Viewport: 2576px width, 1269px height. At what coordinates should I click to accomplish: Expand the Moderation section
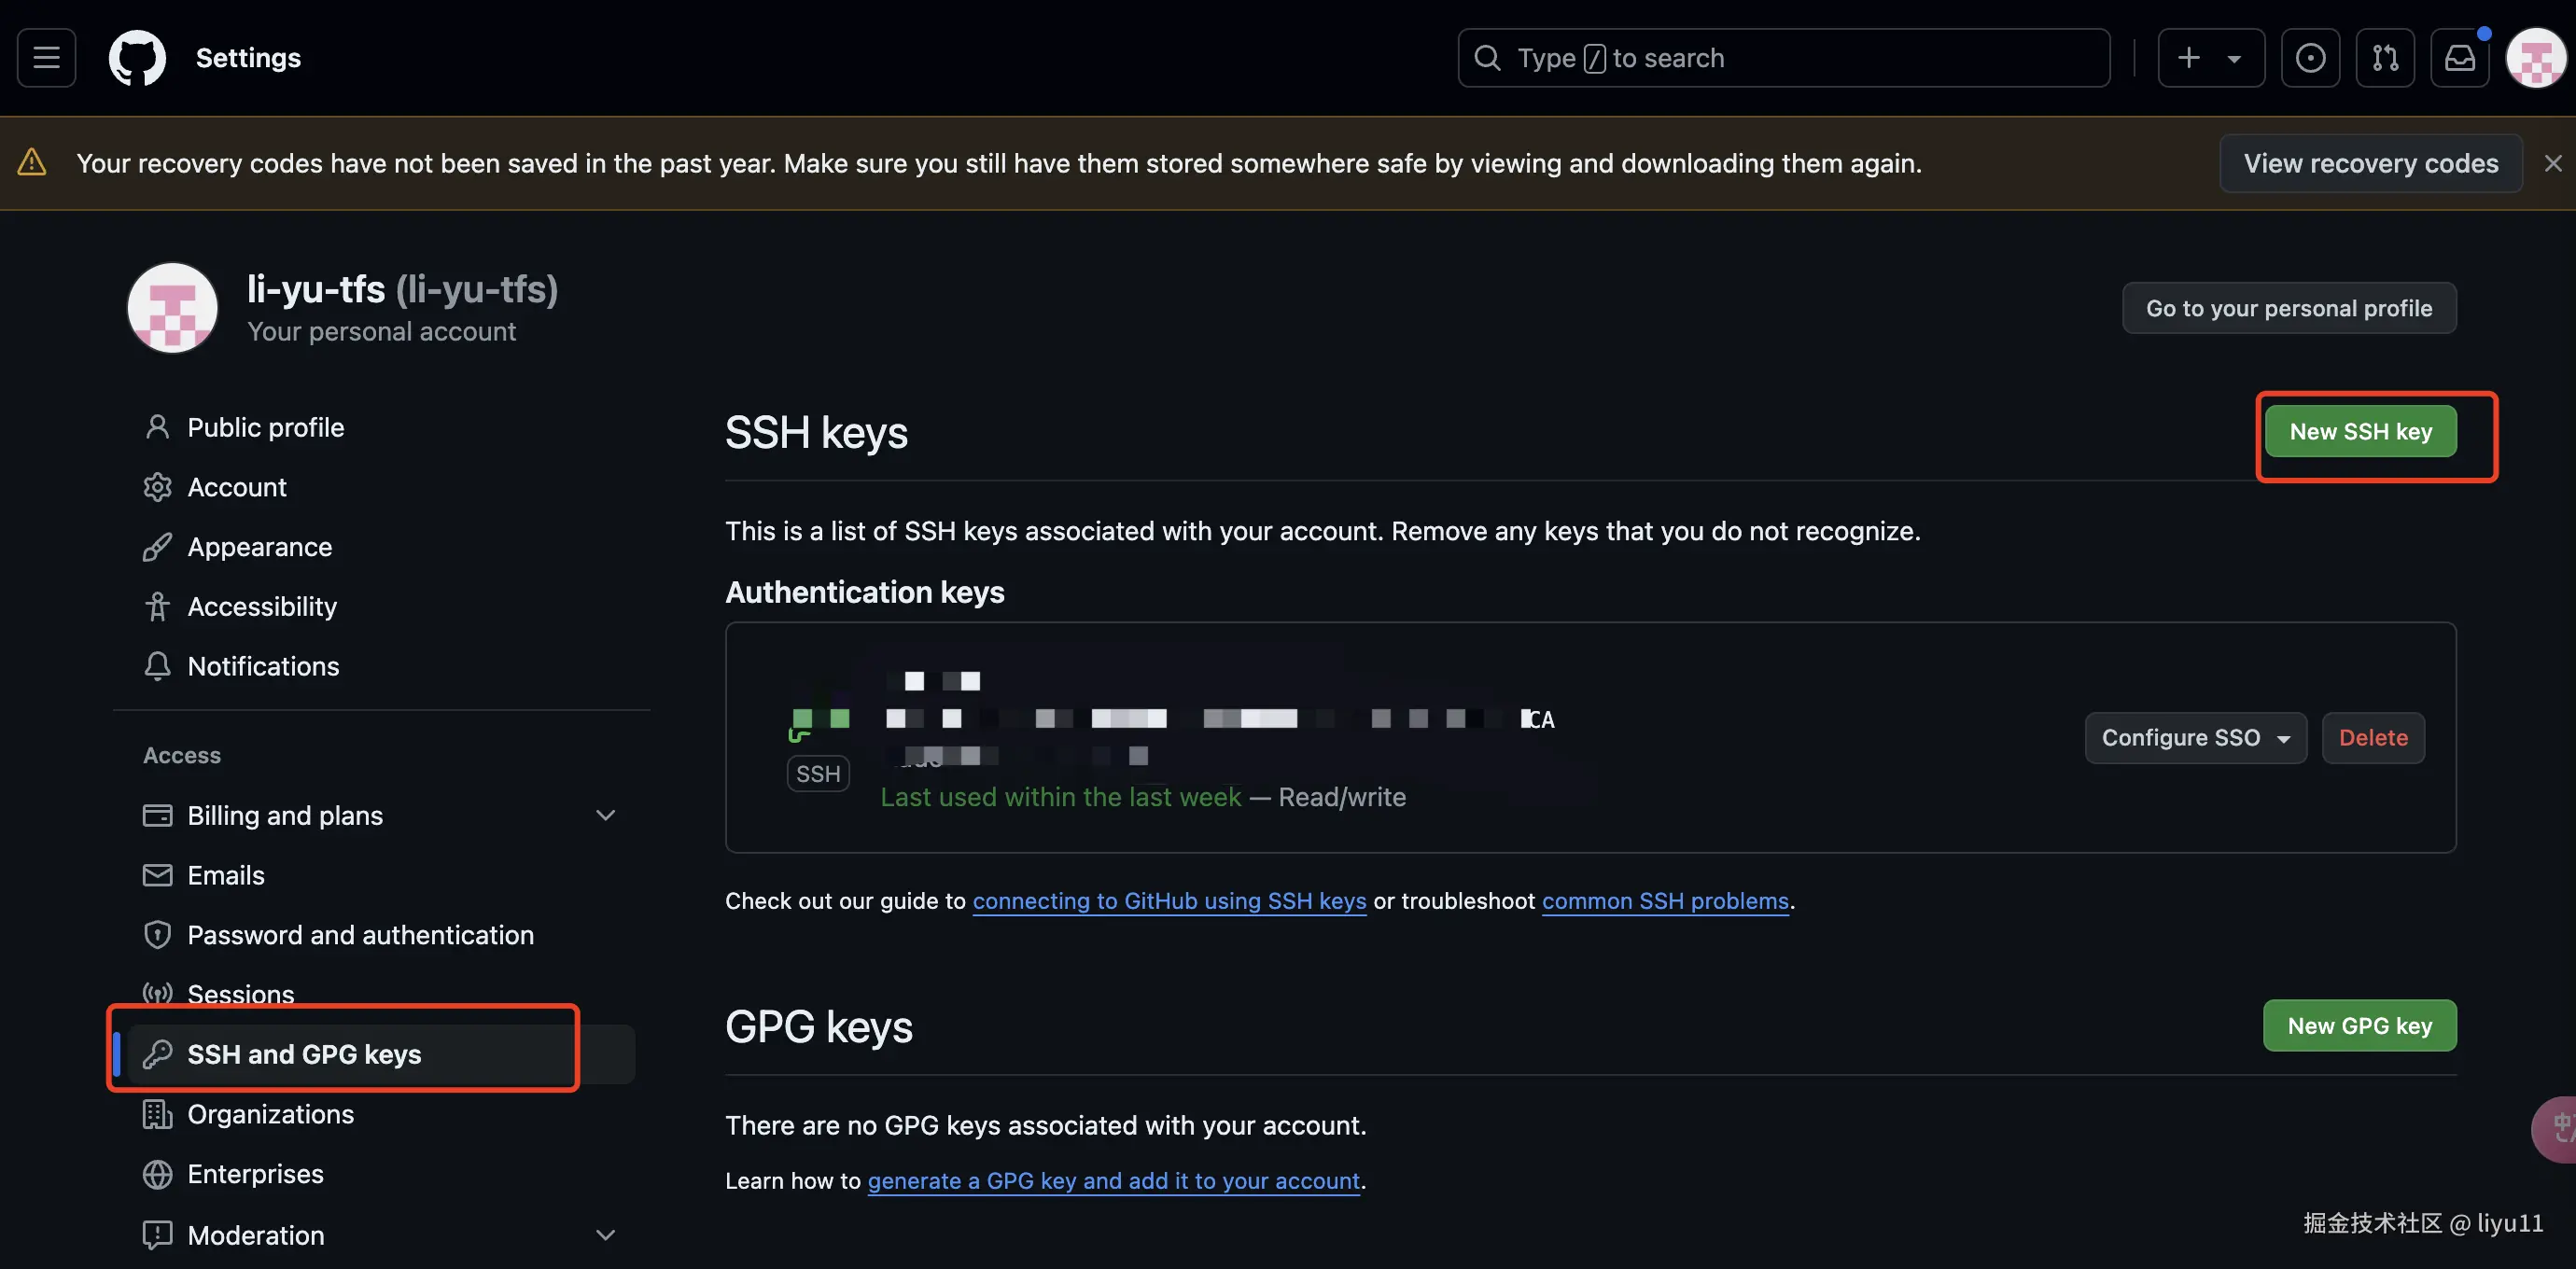(605, 1235)
